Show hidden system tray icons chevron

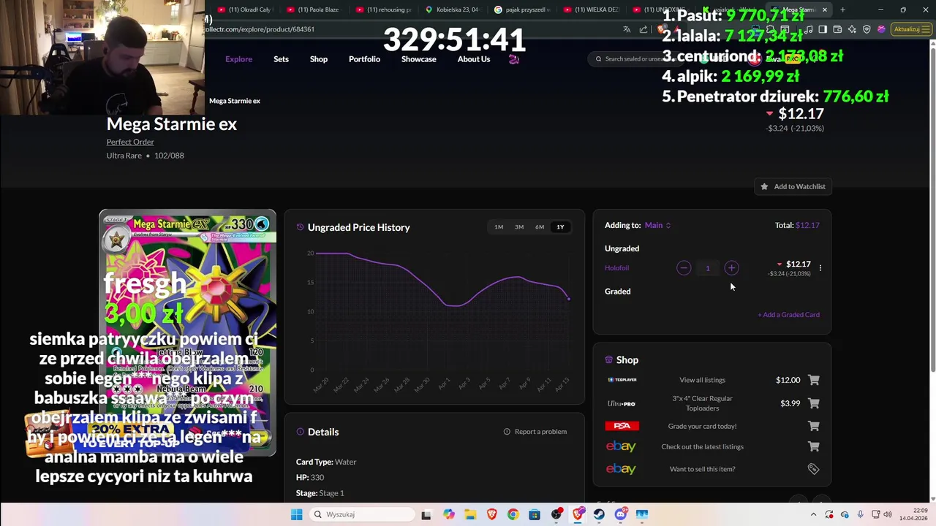813,514
